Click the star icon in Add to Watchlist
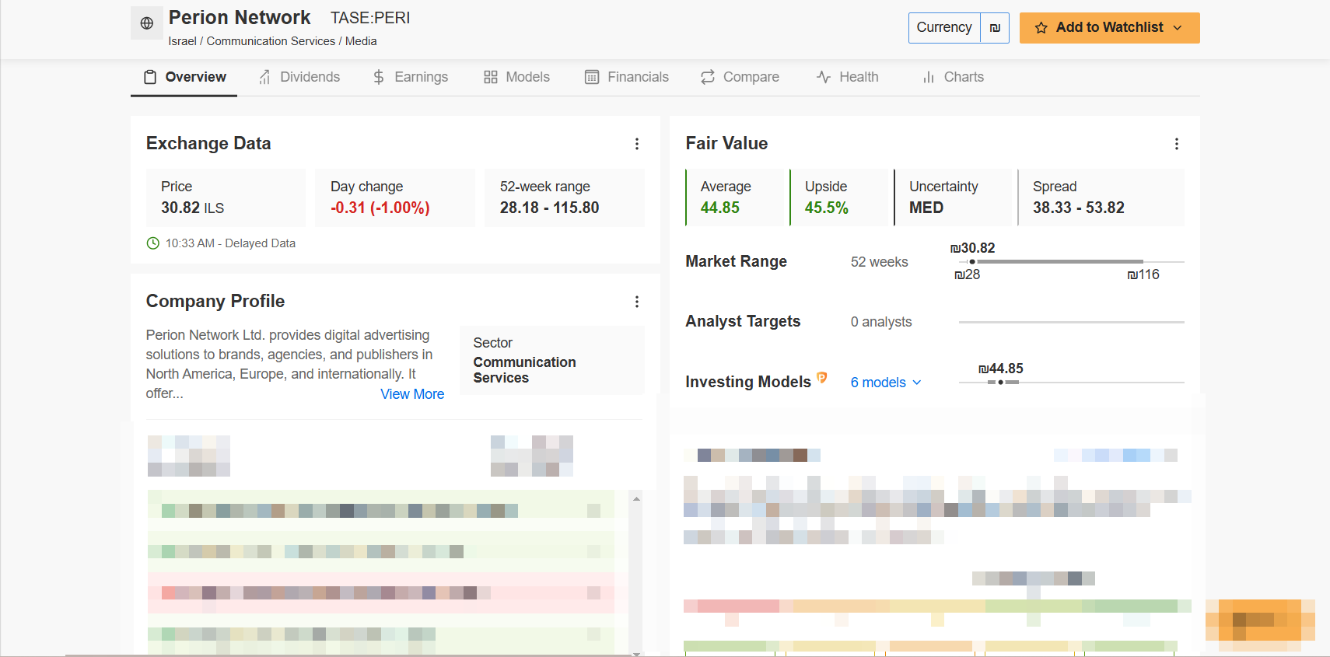The image size is (1330, 657). pos(1041,28)
